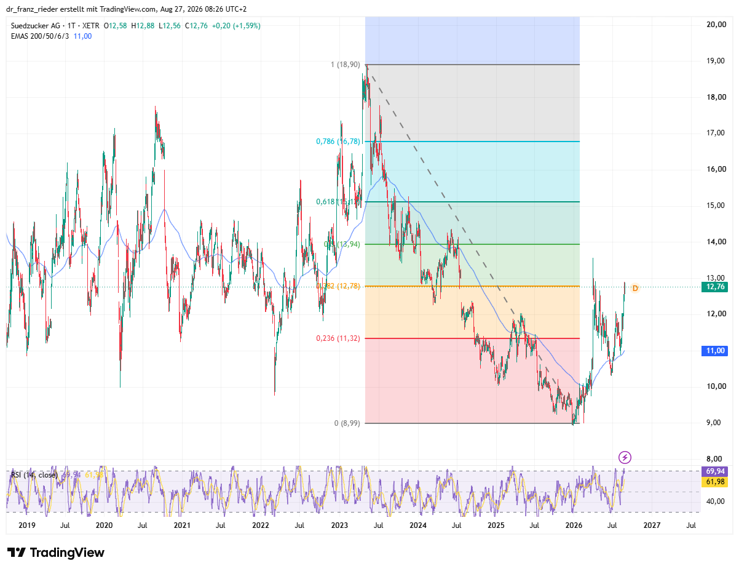Image resolution: width=739 pixels, height=571 pixels.
Task: Click the 10,00 price axis label
Action: point(716,386)
